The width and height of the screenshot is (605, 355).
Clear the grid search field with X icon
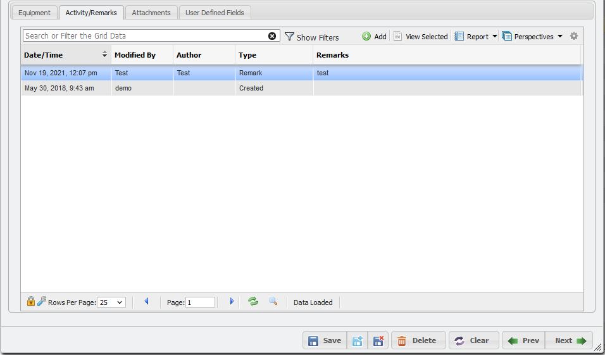click(272, 36)
